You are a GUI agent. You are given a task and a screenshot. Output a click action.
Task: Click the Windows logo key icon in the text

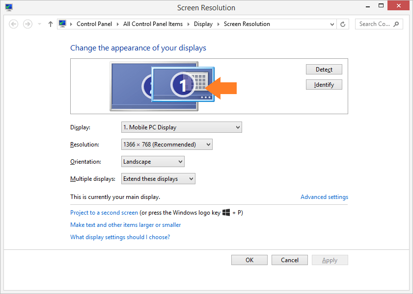226,213
